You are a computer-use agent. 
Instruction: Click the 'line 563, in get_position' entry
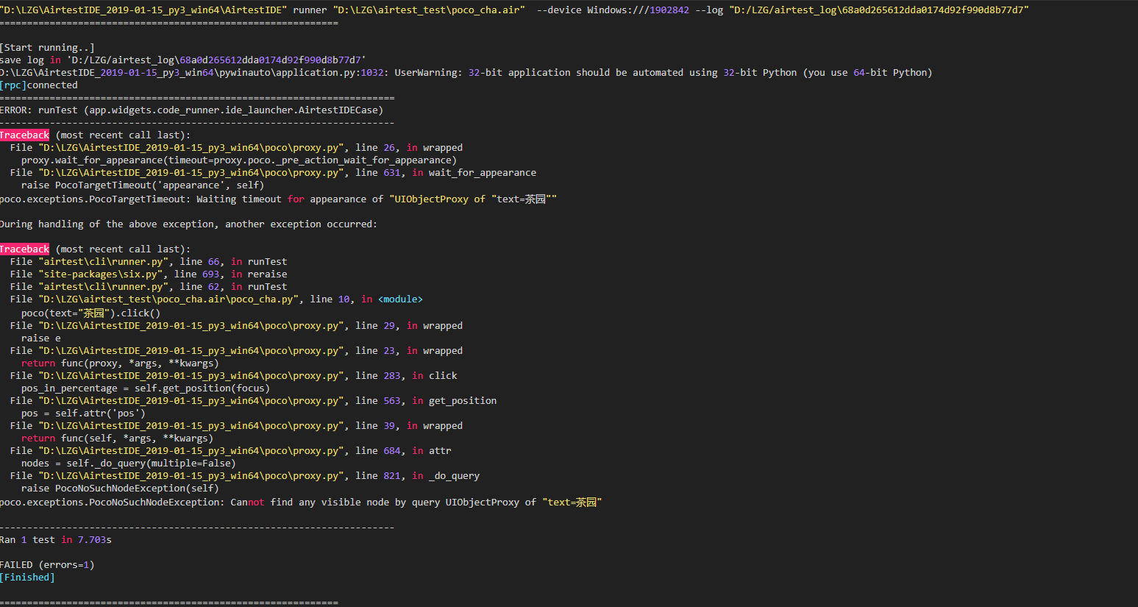pos(254,401)
